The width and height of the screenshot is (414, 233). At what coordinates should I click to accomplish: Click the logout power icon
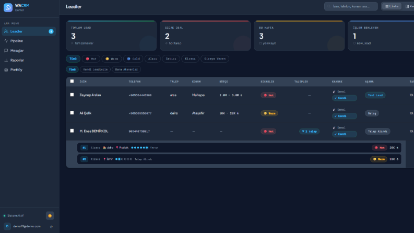51,227
